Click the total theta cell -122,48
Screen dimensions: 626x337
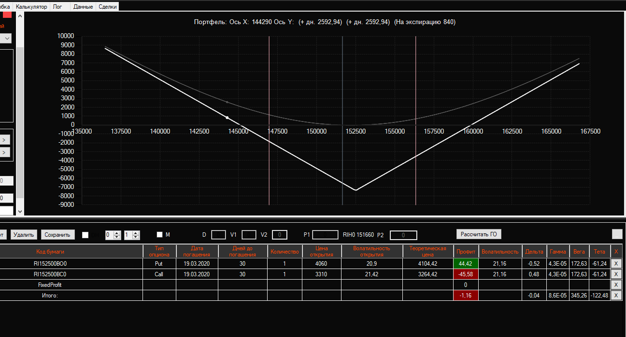[599, 295]
